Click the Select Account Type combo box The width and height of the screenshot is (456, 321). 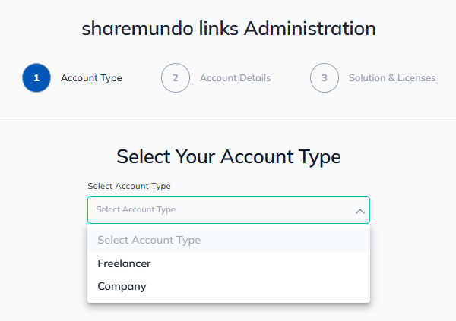point(220,210)
